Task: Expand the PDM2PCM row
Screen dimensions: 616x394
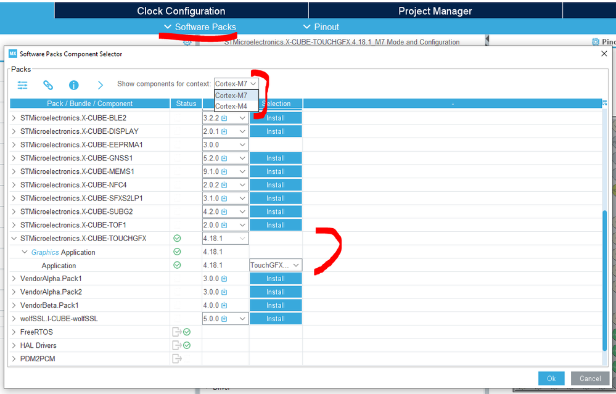Action: click(x=14, y=359)
